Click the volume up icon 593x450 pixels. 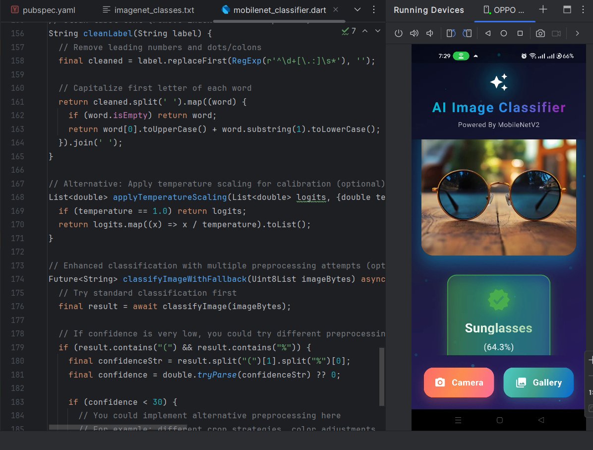tap(414, 33)
